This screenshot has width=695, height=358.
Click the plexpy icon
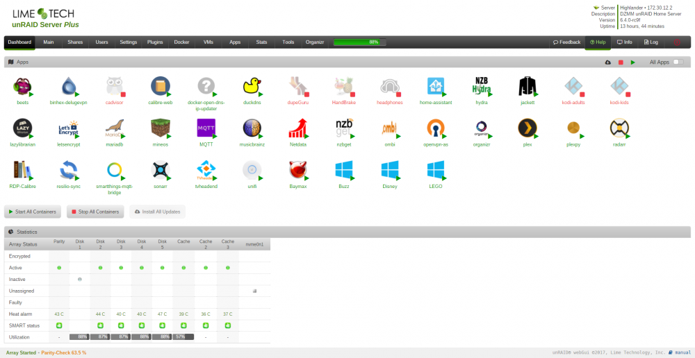(x=573, y=128)
